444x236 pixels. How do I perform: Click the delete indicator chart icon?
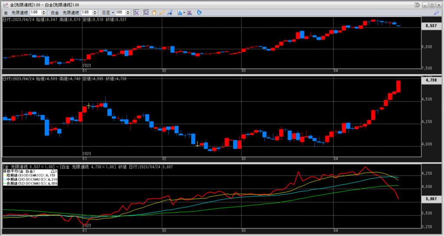pyautogui.click(x=189, y=13)
